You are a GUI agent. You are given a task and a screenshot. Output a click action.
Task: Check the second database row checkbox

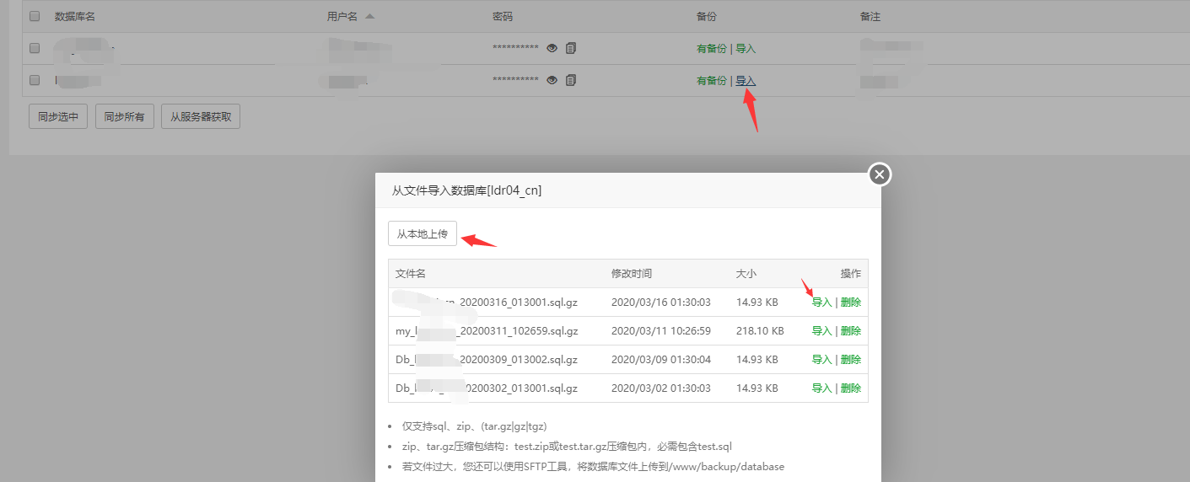35,81
